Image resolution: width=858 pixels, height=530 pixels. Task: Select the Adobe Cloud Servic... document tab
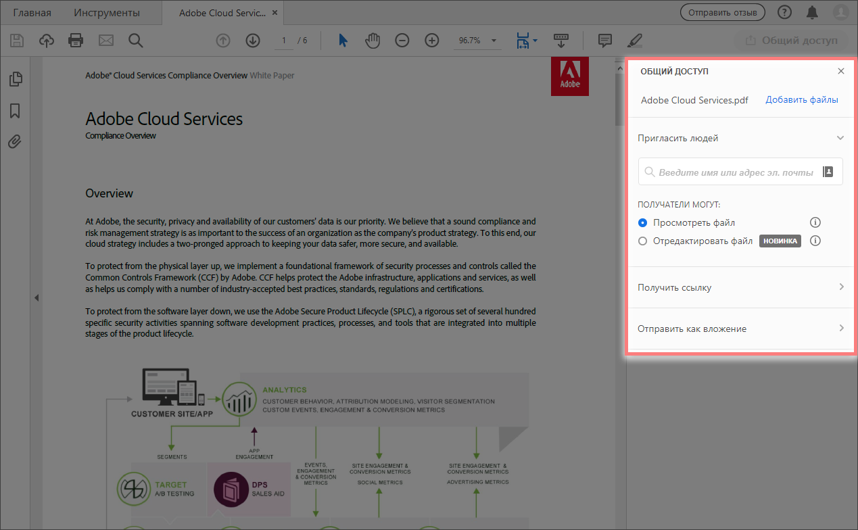(x=222, y=13)
